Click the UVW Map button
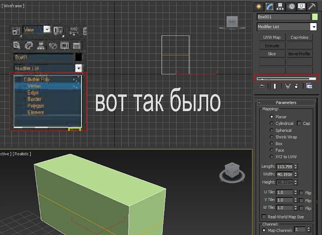 272,37
